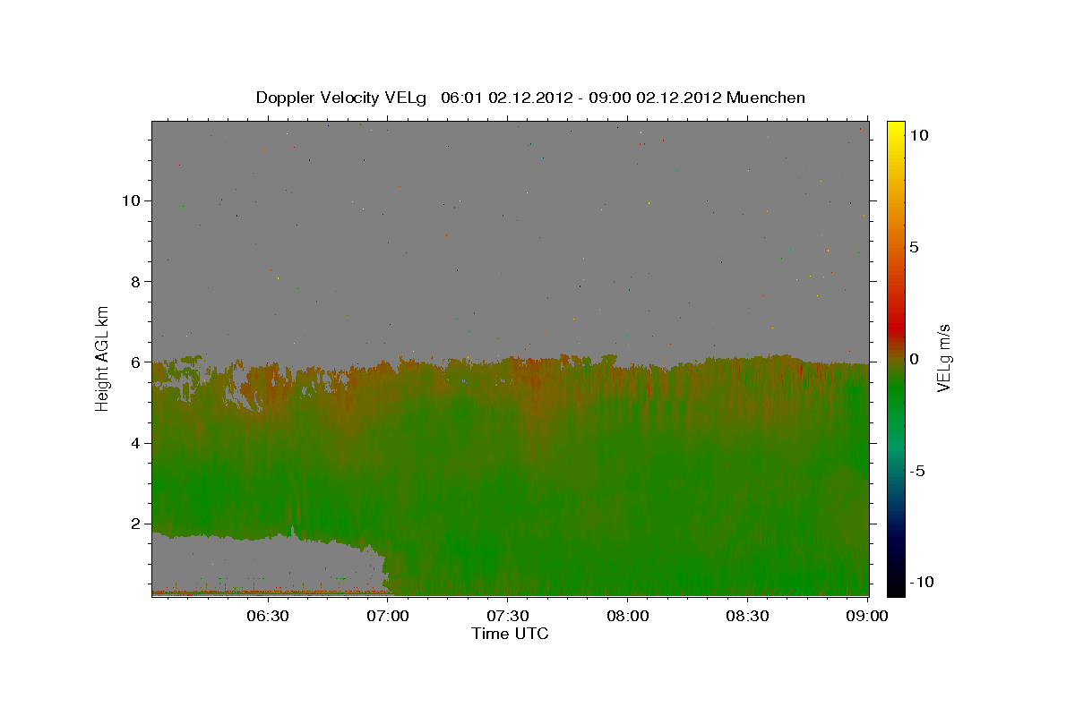Pick the green section of the colorbar
The height and width of the screenshot is (716, 1075).
tap(896, 394)
